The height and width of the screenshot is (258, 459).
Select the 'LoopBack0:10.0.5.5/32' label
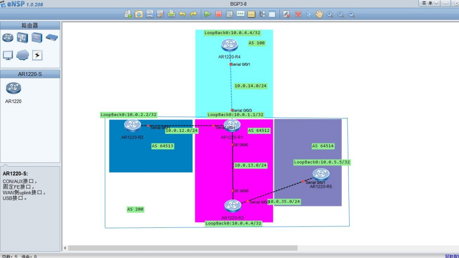[322, 162]
